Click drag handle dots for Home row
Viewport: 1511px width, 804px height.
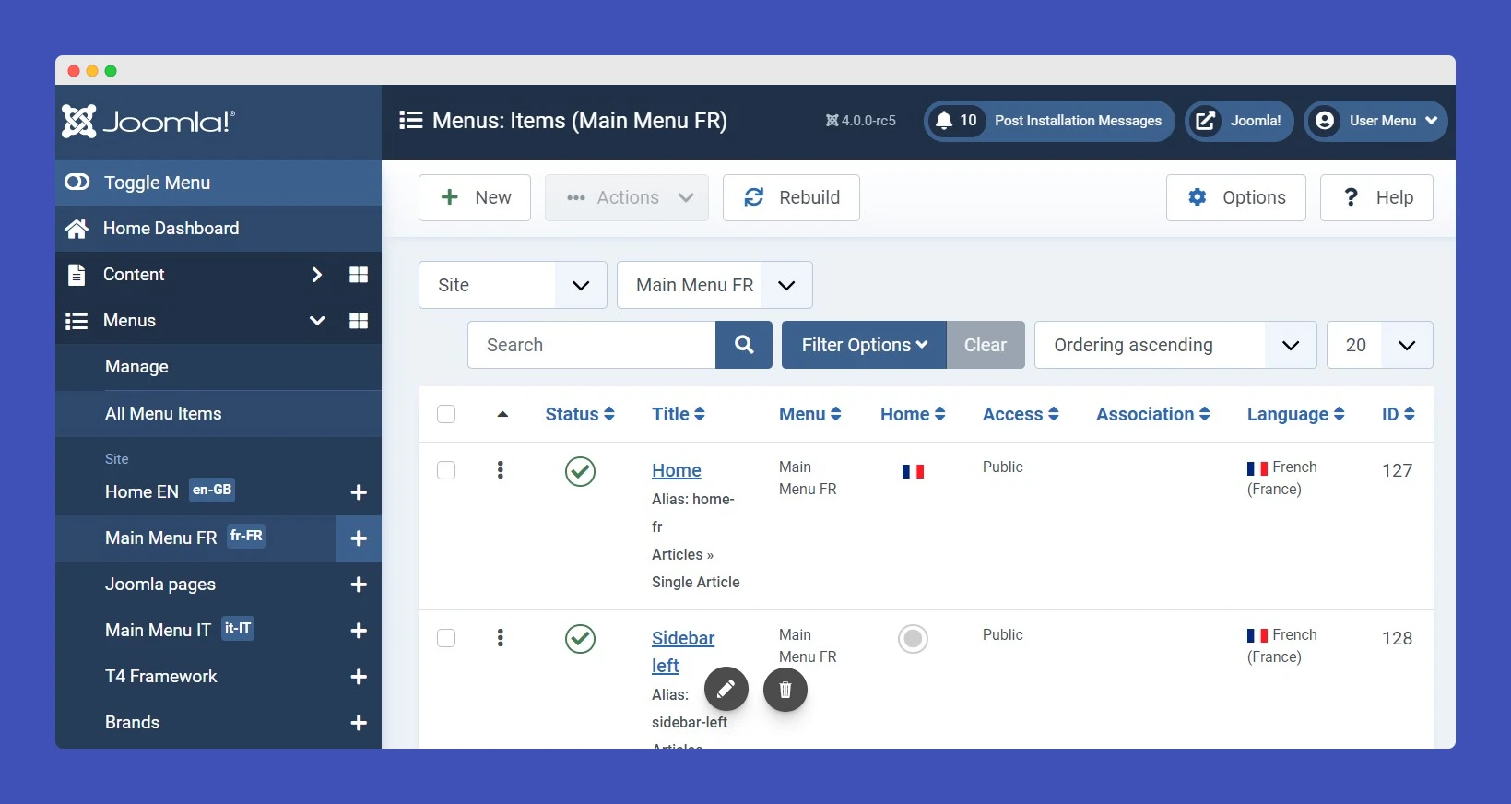(x=501, y=470)
